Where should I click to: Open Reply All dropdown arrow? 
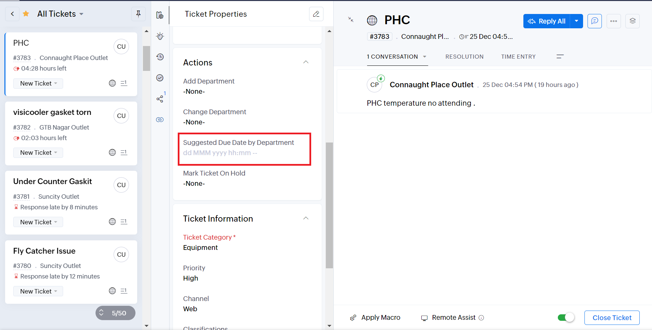[576, 21]
